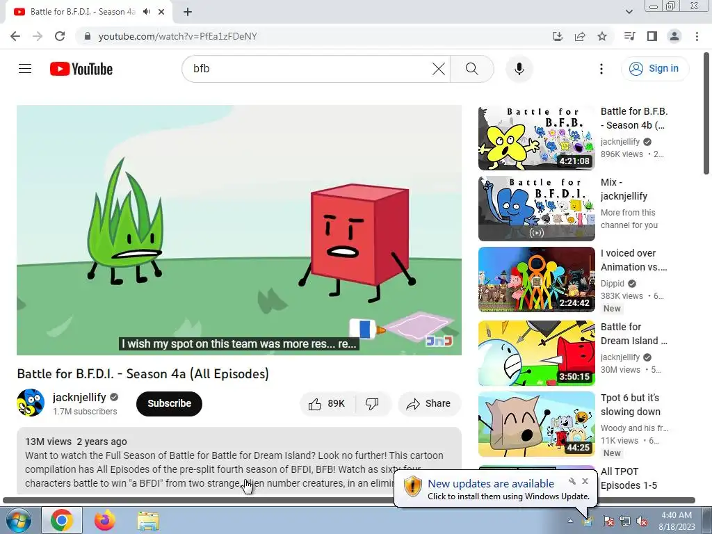Click 'Woody and his fr...' channel name

tap(634, 428)
